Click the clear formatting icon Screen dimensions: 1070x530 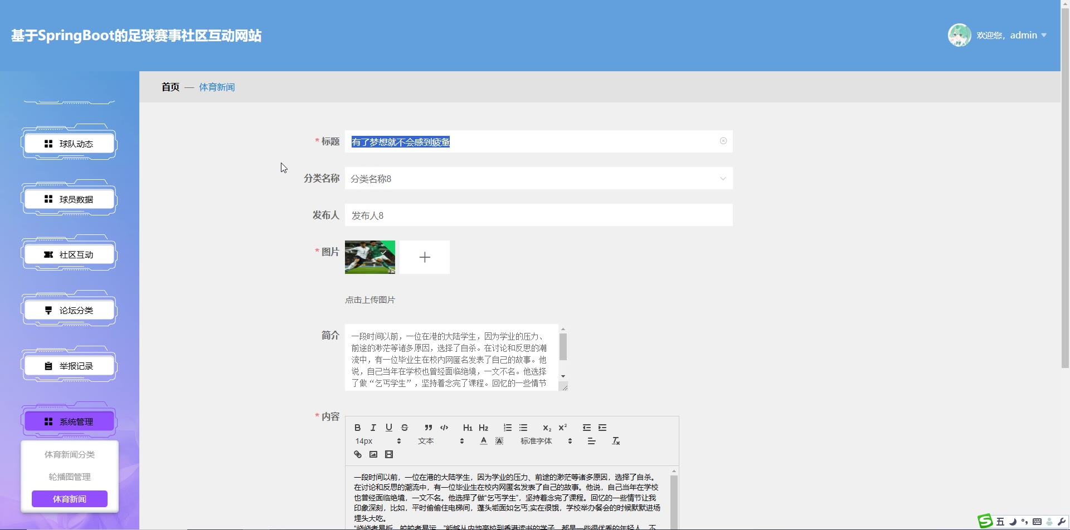click(616, 441)
